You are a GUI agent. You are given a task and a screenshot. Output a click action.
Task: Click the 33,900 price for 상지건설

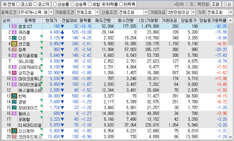[x=54, y=73]
